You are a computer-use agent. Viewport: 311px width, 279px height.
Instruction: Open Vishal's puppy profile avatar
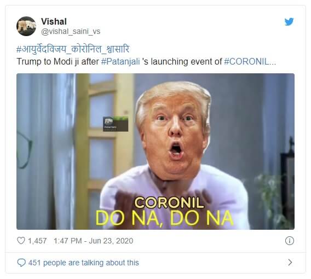click(x=26, y=26)
